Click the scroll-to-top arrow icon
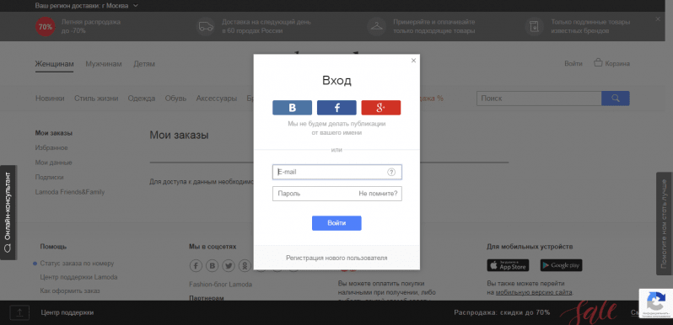This screenshot has width=673, height=325. pyautogui.click(x=19, y=312)
